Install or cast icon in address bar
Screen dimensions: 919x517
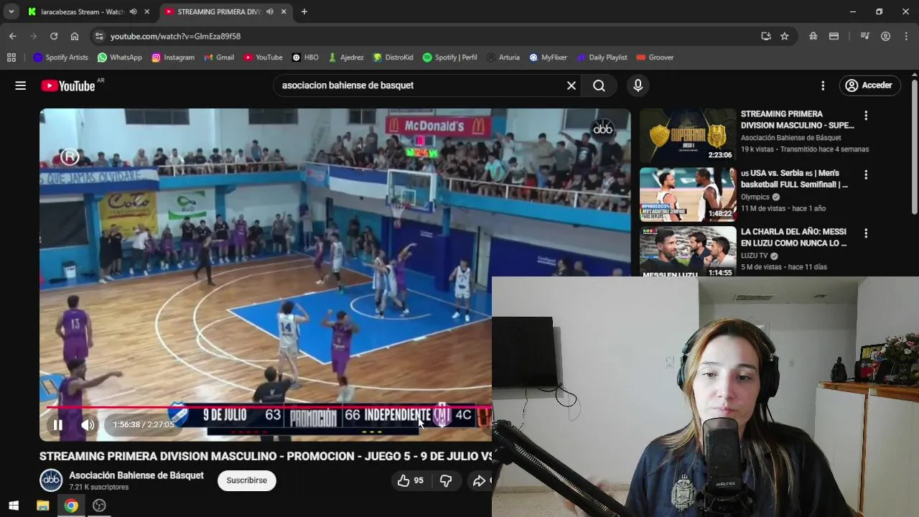click(x=766, y=36)
